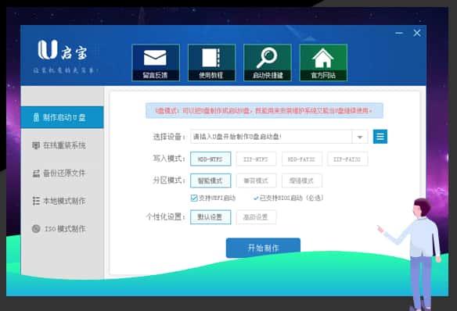
Task: Choose ZIP-NTFS write mode
Action: tap(256, 159)
